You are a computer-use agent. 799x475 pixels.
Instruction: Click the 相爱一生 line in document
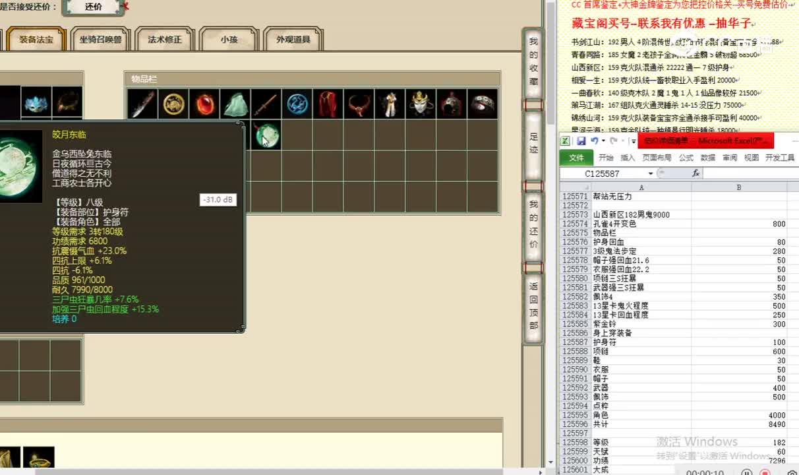pyautogui.click(x=654, y=80)
